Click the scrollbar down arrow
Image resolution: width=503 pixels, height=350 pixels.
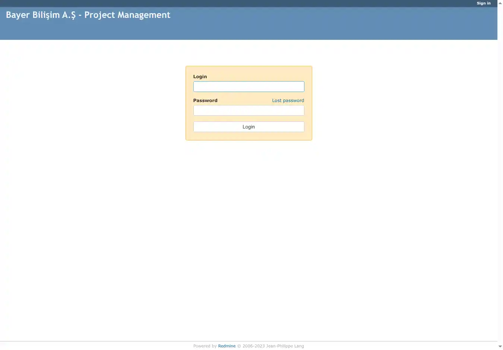(500, 347)
